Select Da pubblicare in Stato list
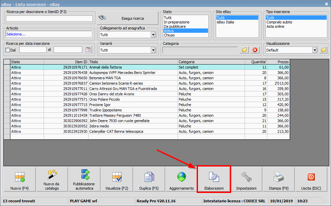Viewport: 331px width, 206px height. click(x=186, y=26)
